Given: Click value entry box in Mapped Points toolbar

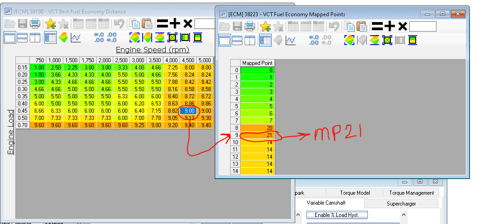Looking at the screenshot, I should pyautogui.click(x=422, y=27).
